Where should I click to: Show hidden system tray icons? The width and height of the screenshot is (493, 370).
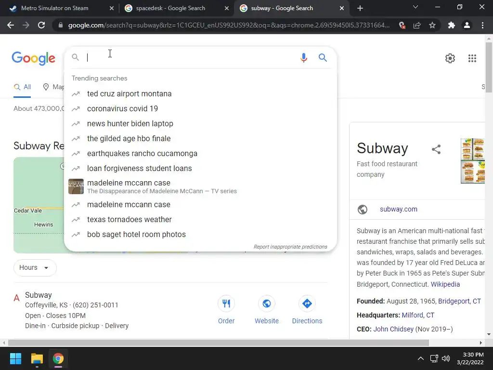point(420,358)
